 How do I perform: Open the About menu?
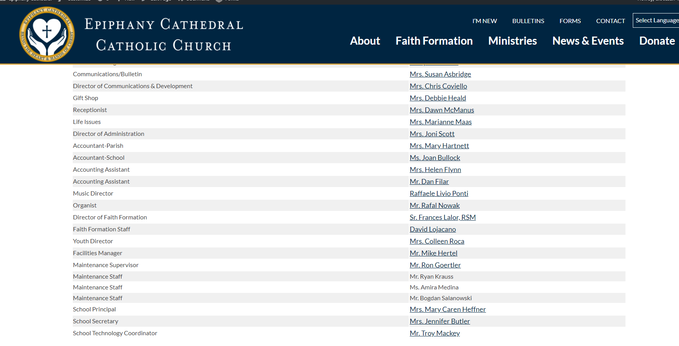[x=365, y=41]
